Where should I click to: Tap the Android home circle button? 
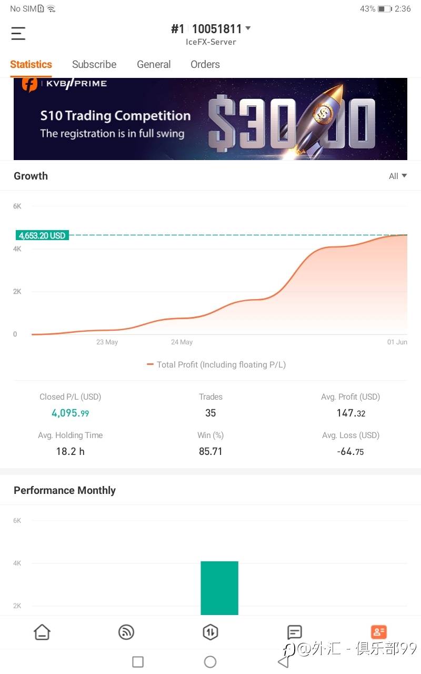tap(210, 662)
